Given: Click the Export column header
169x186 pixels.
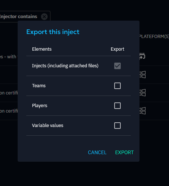Looking at the screenshot, I should point(117,49).
